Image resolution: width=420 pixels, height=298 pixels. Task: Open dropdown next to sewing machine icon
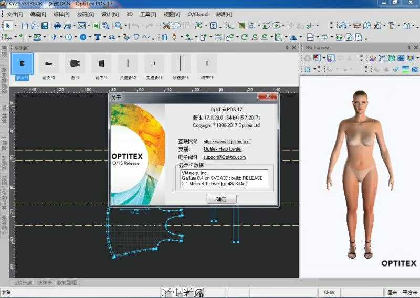pyautogui.click(x=45, y=37)
